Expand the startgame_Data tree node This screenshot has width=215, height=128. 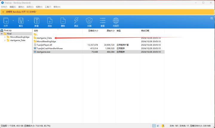click(5, 40)
